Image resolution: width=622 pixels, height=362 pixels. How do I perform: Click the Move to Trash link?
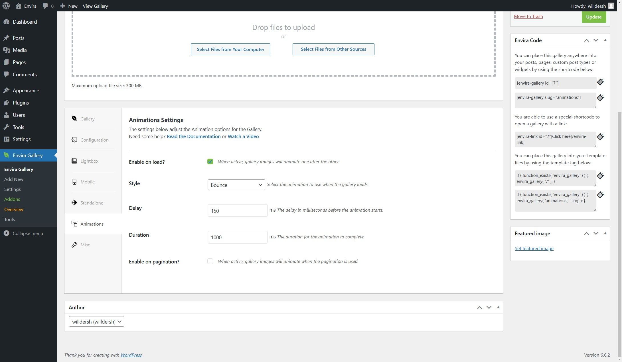(528, 17)
